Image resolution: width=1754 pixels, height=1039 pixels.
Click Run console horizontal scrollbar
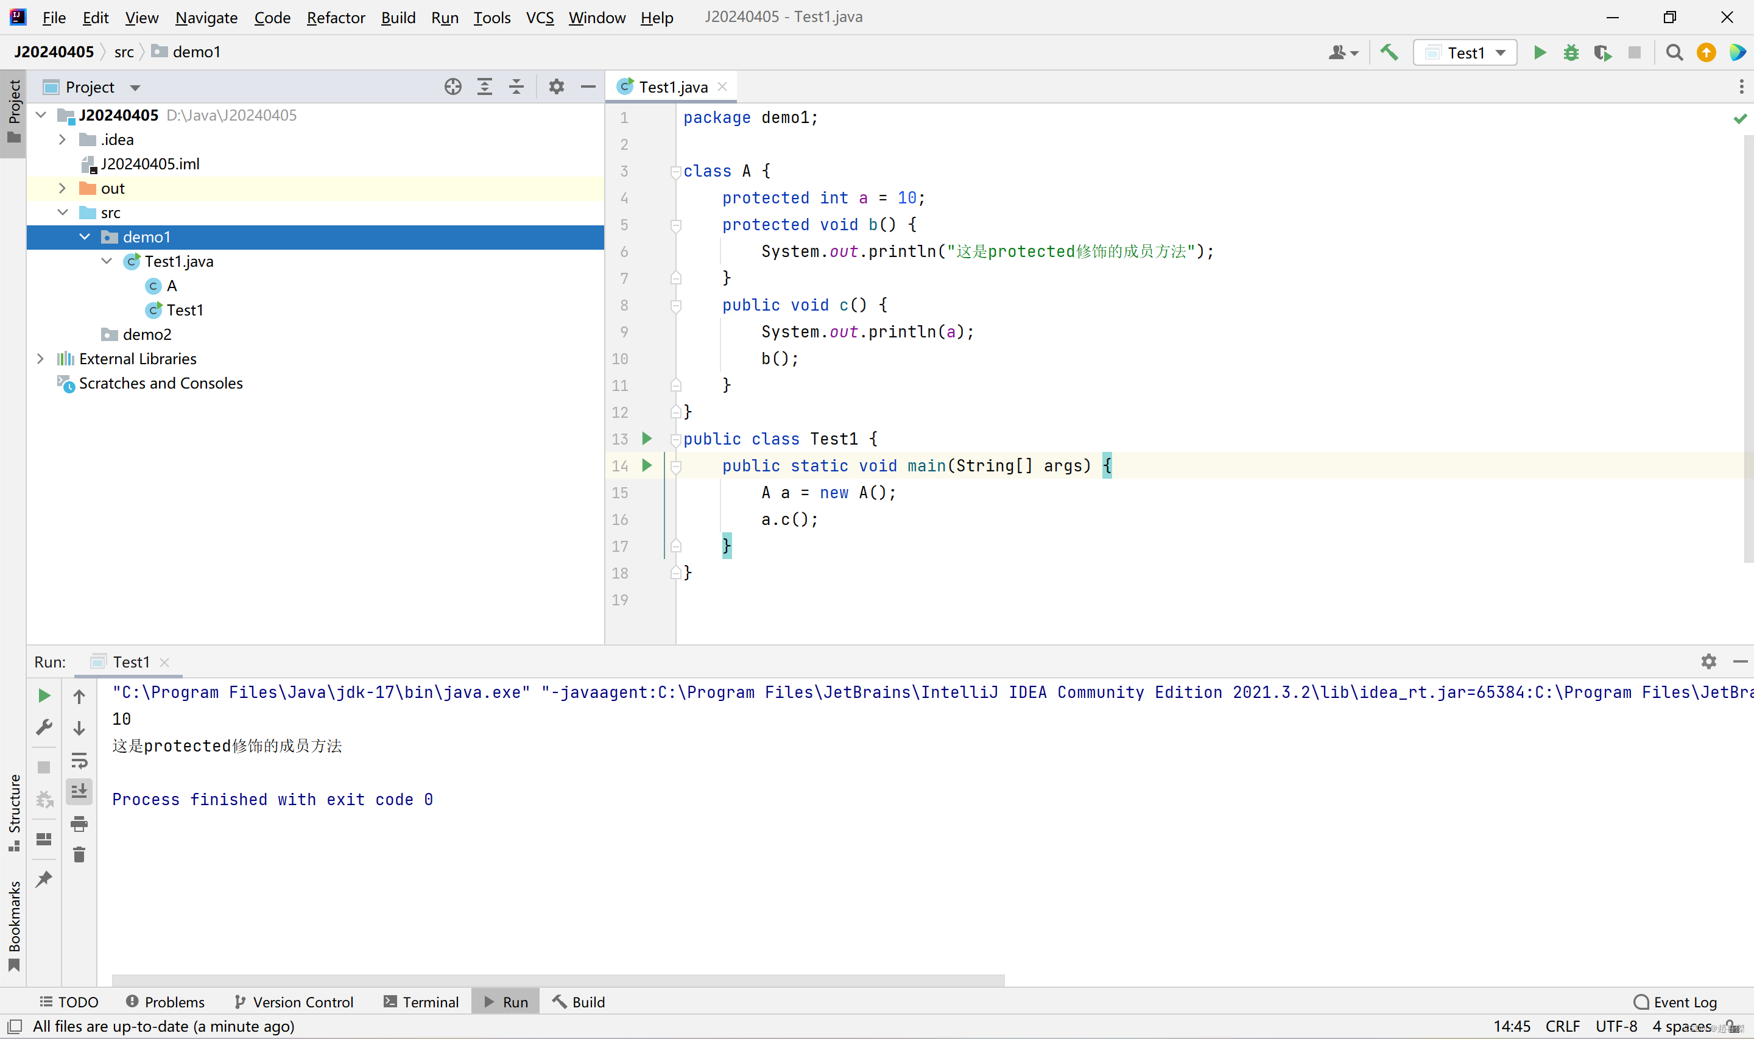pyautogui.click(x=558, y=980)
